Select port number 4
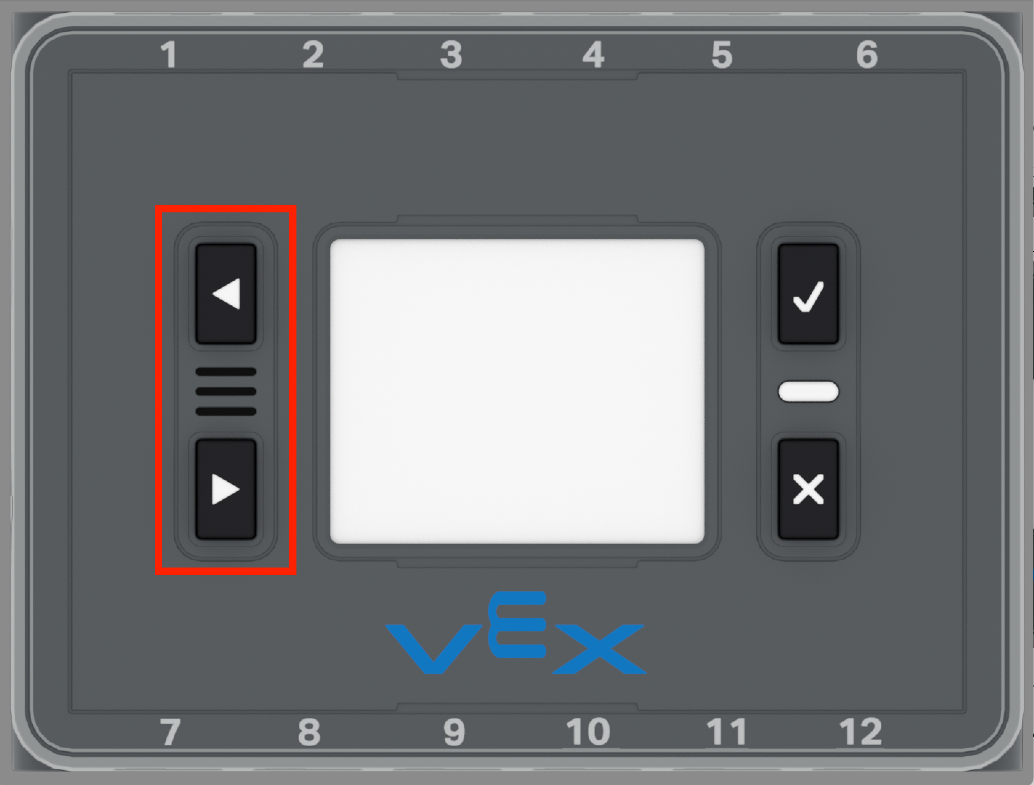The image size is (1034, 785). click(x=593, y=55)
